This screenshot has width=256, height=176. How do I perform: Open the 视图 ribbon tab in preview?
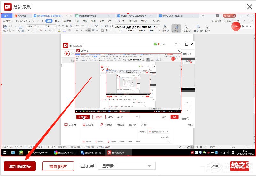pos(93,21)
